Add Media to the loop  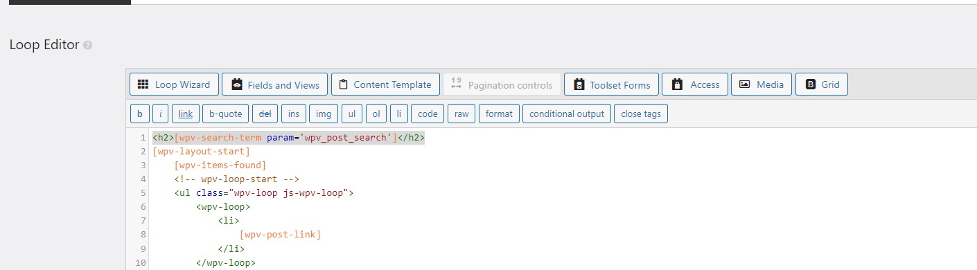click(762, 84)
